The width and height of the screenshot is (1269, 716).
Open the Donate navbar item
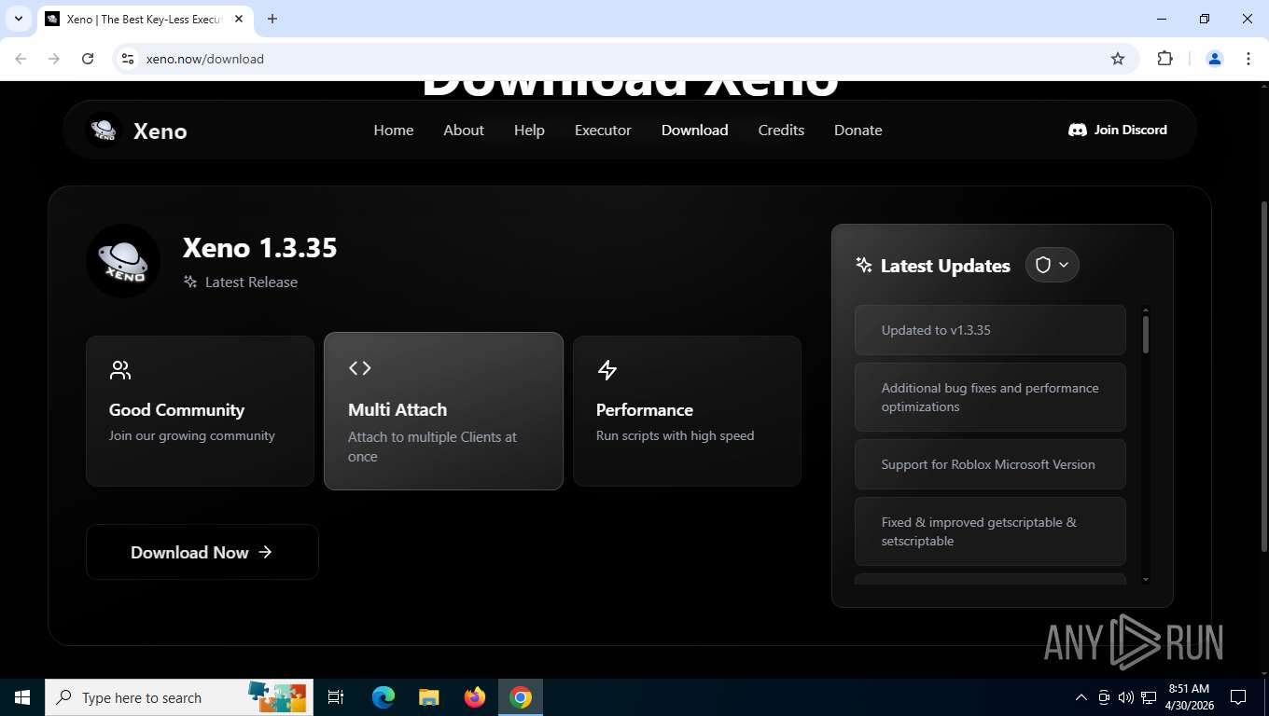858,131
